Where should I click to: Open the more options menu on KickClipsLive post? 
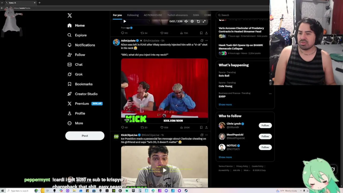(x=206, y=135)
